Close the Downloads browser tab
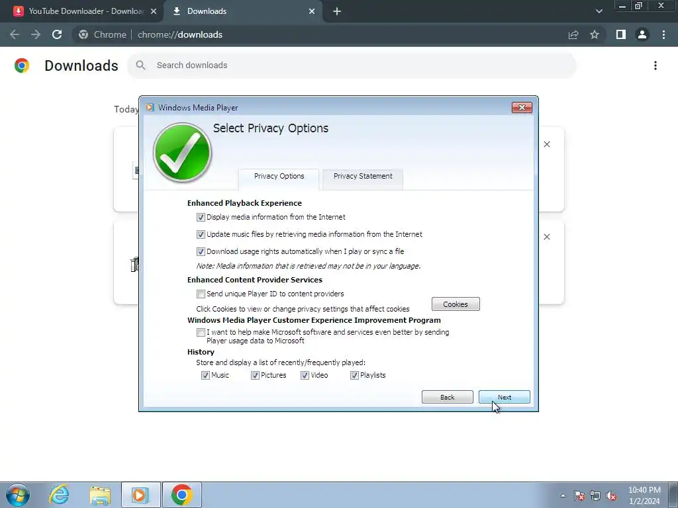 coord(312,11)
